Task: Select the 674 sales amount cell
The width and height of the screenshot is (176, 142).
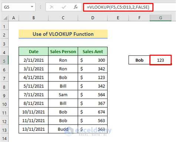Action: (92, 112)
